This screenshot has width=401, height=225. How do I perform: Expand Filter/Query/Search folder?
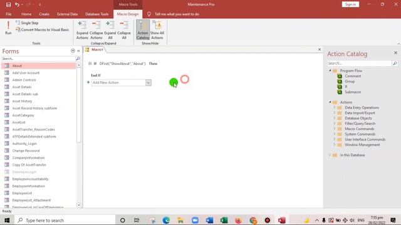334,124
